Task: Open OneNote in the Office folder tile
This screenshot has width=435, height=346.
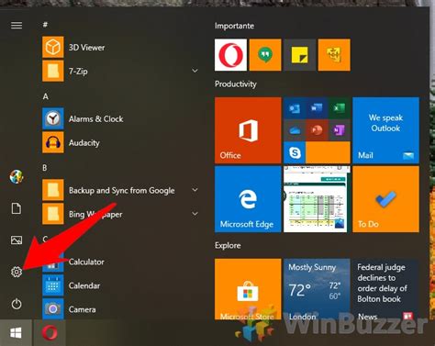Action: click(x=340, y=130)
